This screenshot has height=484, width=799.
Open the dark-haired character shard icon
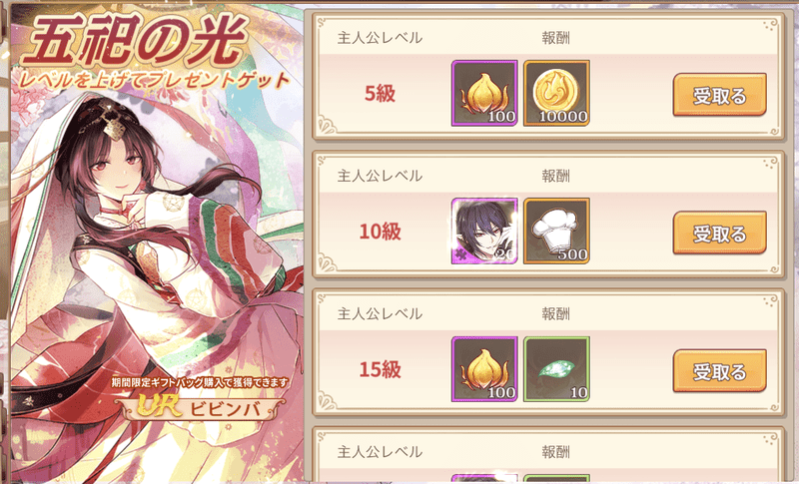tap(484, 232)
